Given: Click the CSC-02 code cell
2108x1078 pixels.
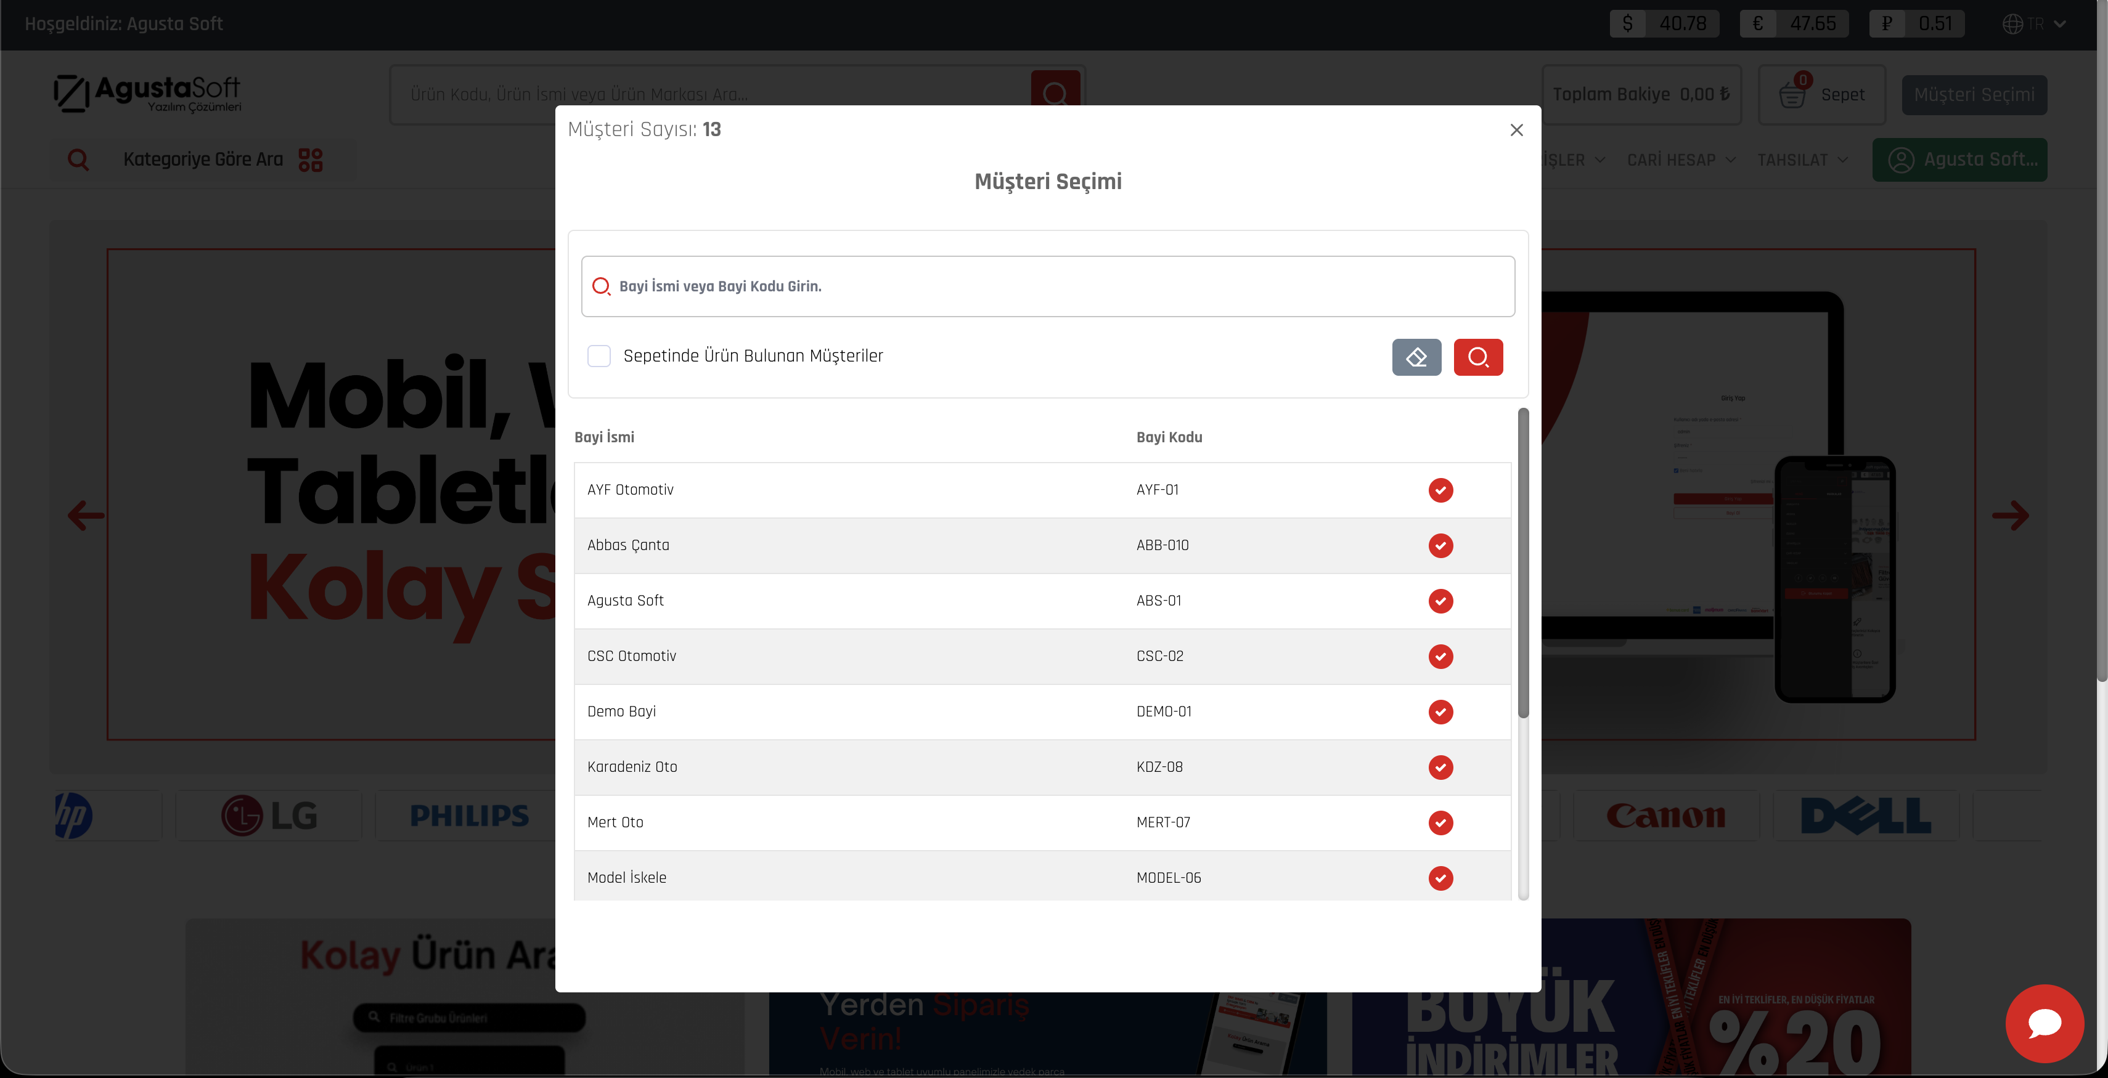Looking at the screenshot, I should click(x=1159, y=656).
